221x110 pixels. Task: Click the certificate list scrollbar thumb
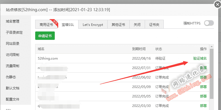(x=212, y=74)
